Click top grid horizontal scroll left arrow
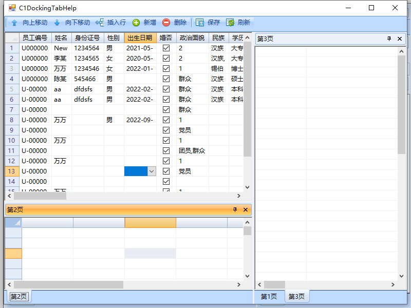Viewport: 411px width, 308px height. click(9, 196)
